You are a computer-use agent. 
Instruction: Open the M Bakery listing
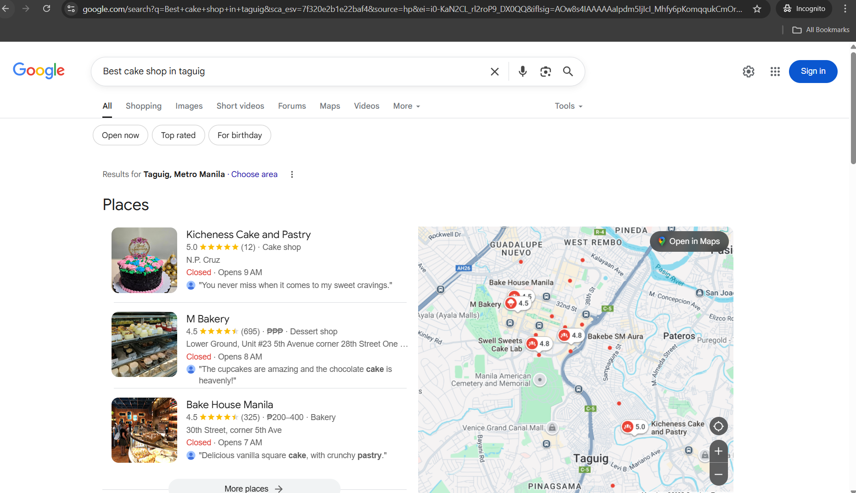pos(207,319)
